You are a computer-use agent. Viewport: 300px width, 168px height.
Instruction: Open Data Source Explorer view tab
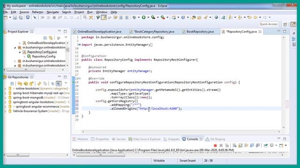click(145, 139)
